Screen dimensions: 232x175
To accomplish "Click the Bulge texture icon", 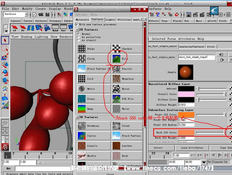I will (x=82, y=49).
